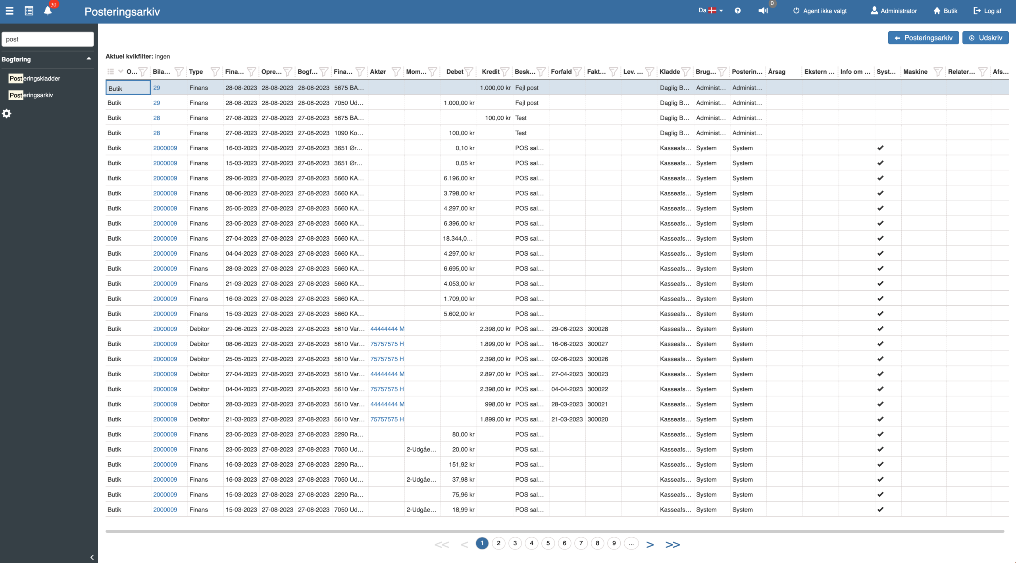Click current page 1 button
Screen dimensions: 1016x563
(482, 543)
